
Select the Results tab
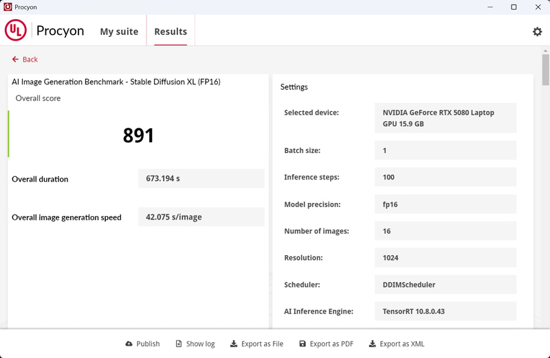170,32
